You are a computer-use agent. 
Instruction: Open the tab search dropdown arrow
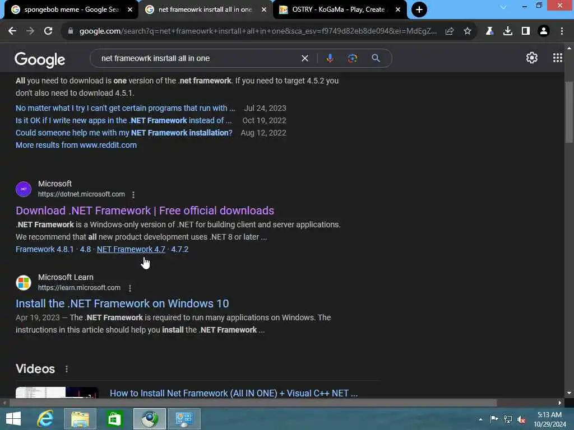(503, 7)
